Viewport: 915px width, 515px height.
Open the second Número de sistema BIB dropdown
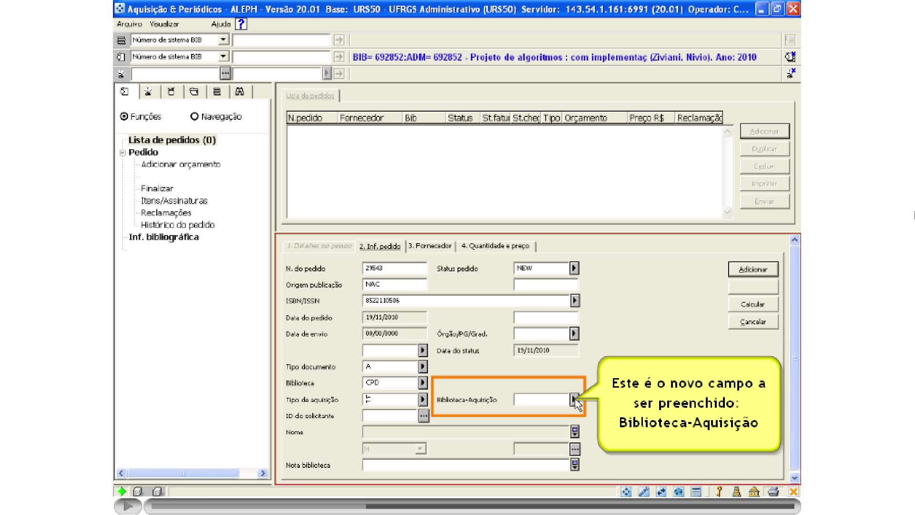223,56
